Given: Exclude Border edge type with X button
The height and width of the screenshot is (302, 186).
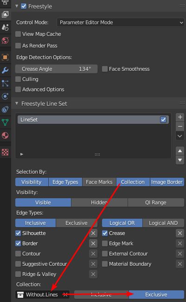Looking at the screenshot, I should pos(93,243).
